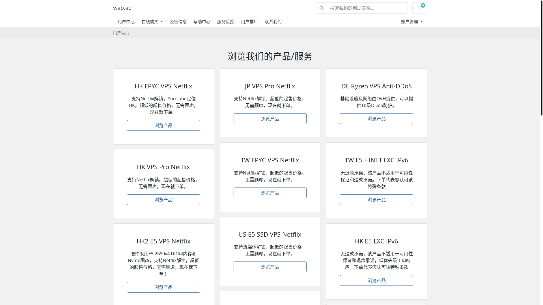Browse JP VPS Pro Netflix products

270,119
